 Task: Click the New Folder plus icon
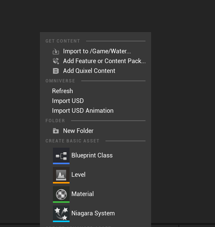(x=56, y=131)
